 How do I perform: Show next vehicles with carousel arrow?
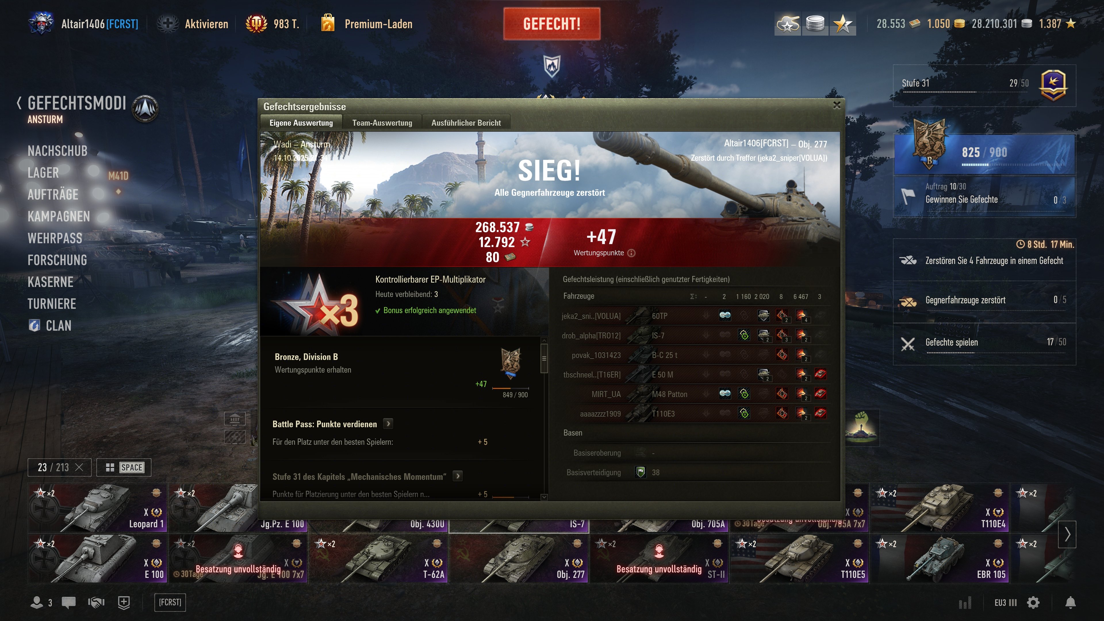click(x=1067, y=534)
